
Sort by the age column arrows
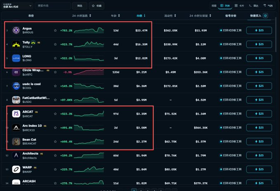(x=119, y=16)
